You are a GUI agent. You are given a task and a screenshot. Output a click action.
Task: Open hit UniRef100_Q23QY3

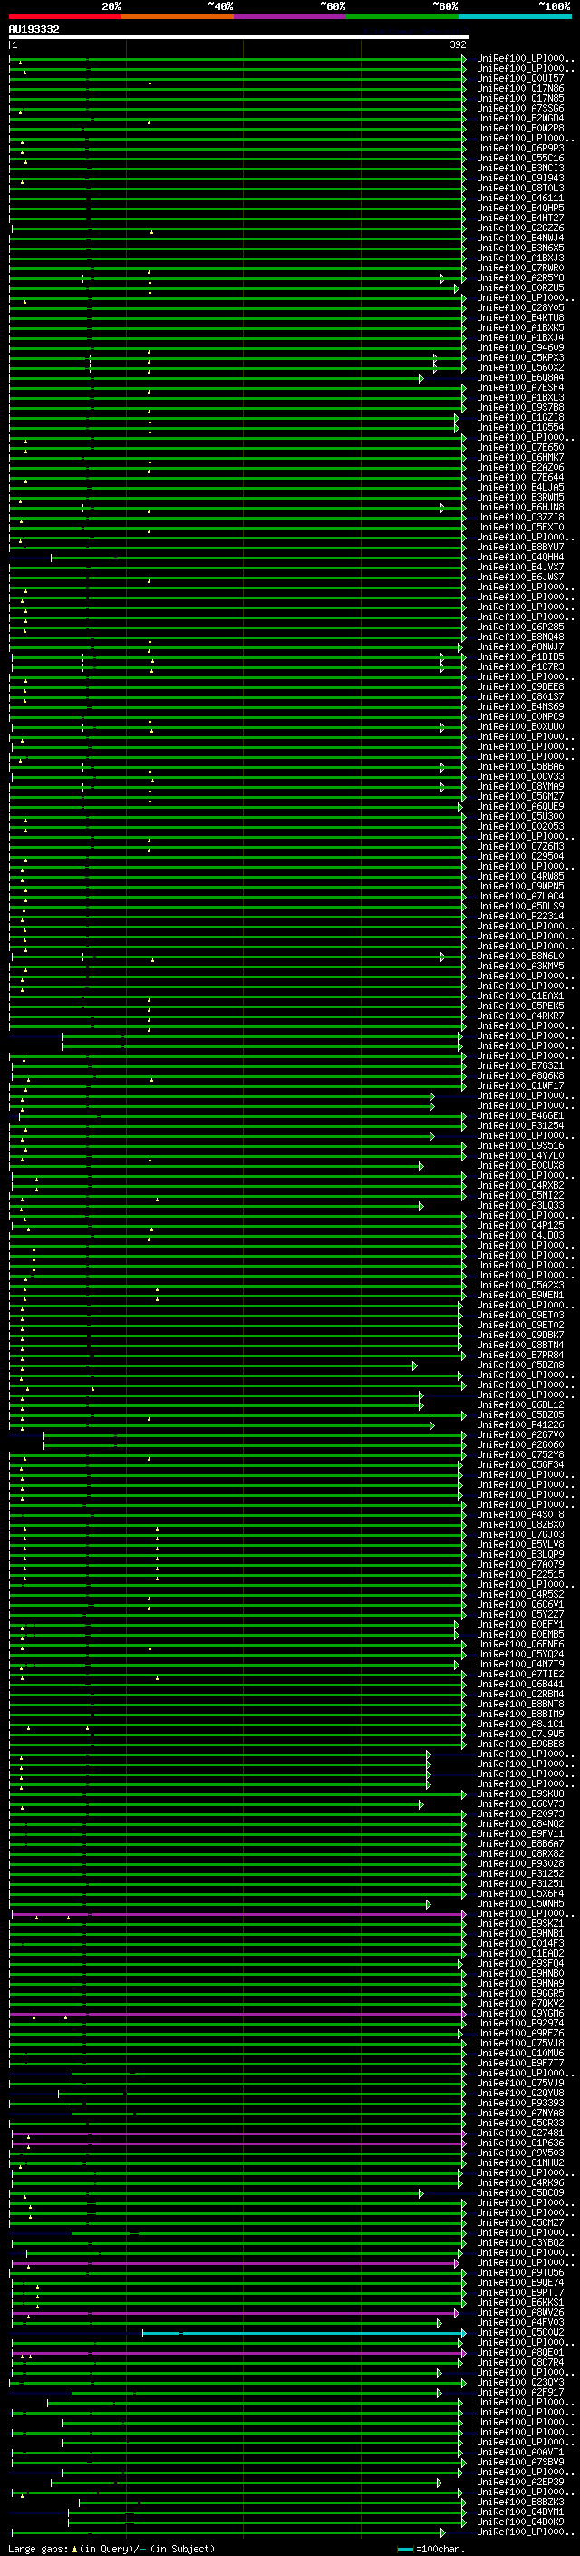[x=520, y=2382]
